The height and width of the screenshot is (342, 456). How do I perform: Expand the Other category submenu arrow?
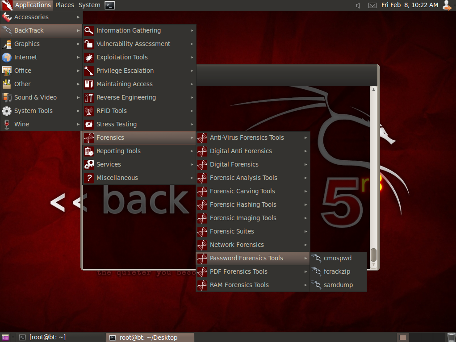[x=78, y=84]
